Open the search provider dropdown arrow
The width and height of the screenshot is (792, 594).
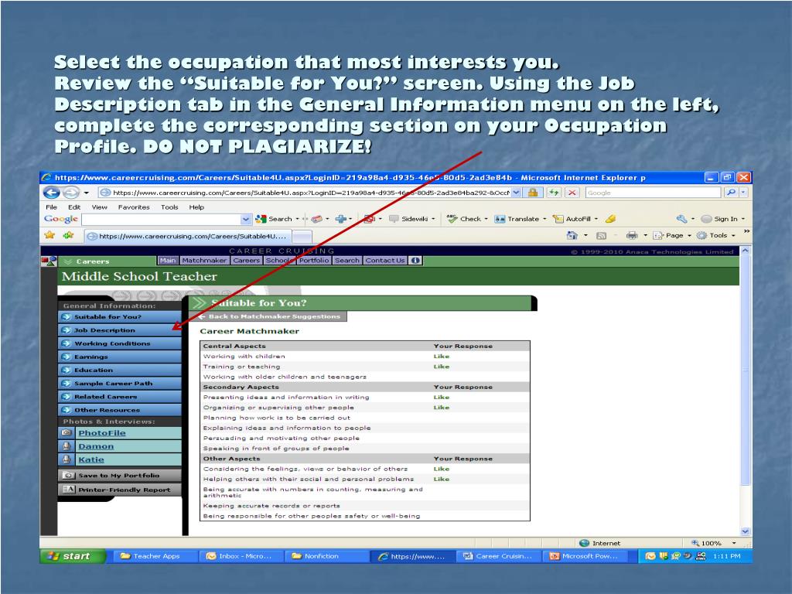click(743, 193)
